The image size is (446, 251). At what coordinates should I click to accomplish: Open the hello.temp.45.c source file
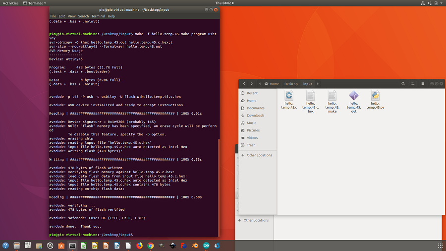(x=289, y=100)
